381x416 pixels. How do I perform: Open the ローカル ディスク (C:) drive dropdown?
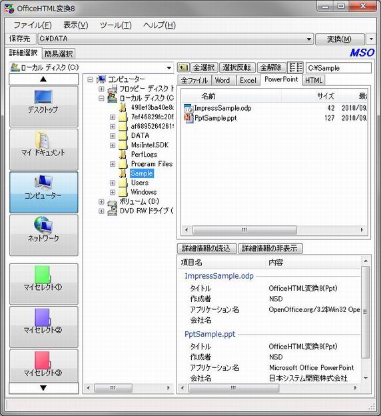click(x=169, y=68)
